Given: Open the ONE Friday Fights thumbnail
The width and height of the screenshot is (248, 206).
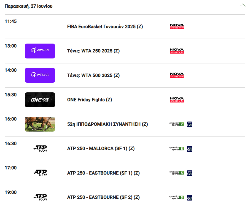Looking at the screenshot, I should point(40,100).
